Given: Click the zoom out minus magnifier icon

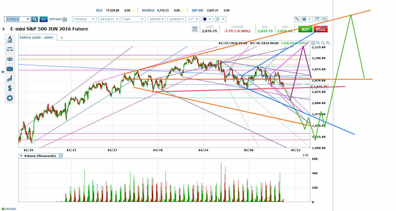Looking at the screenshot, I should (x=323, y=43).
